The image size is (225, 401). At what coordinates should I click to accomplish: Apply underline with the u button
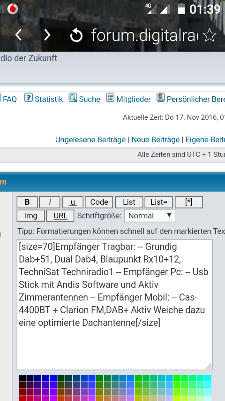click(x=73, y=202)
